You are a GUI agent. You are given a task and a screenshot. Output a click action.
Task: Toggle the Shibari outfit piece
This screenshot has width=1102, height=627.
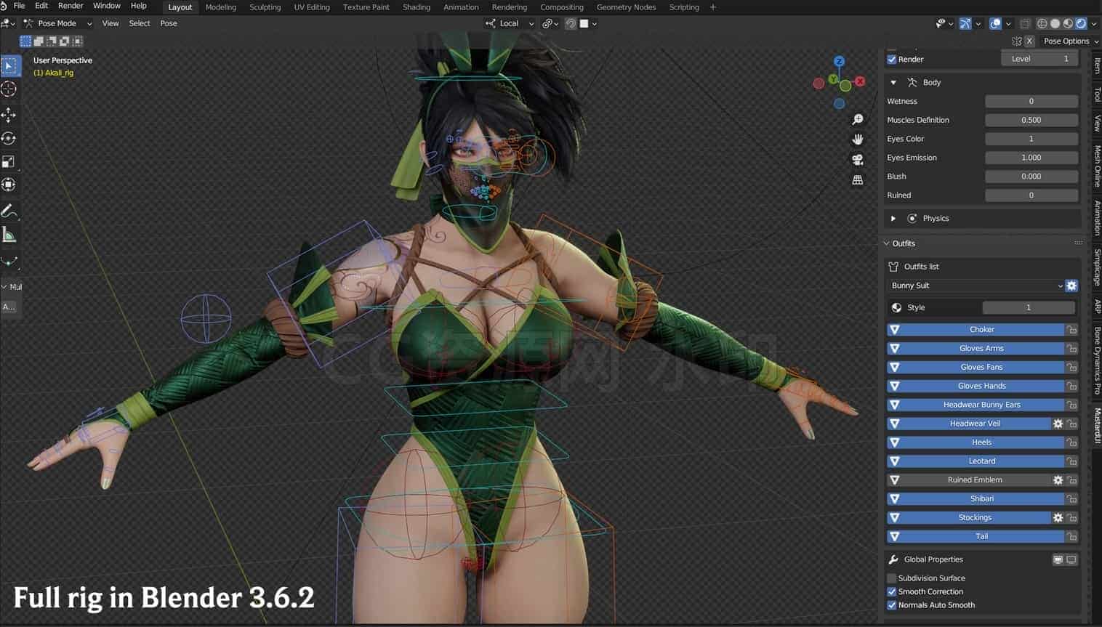[976, 499]
